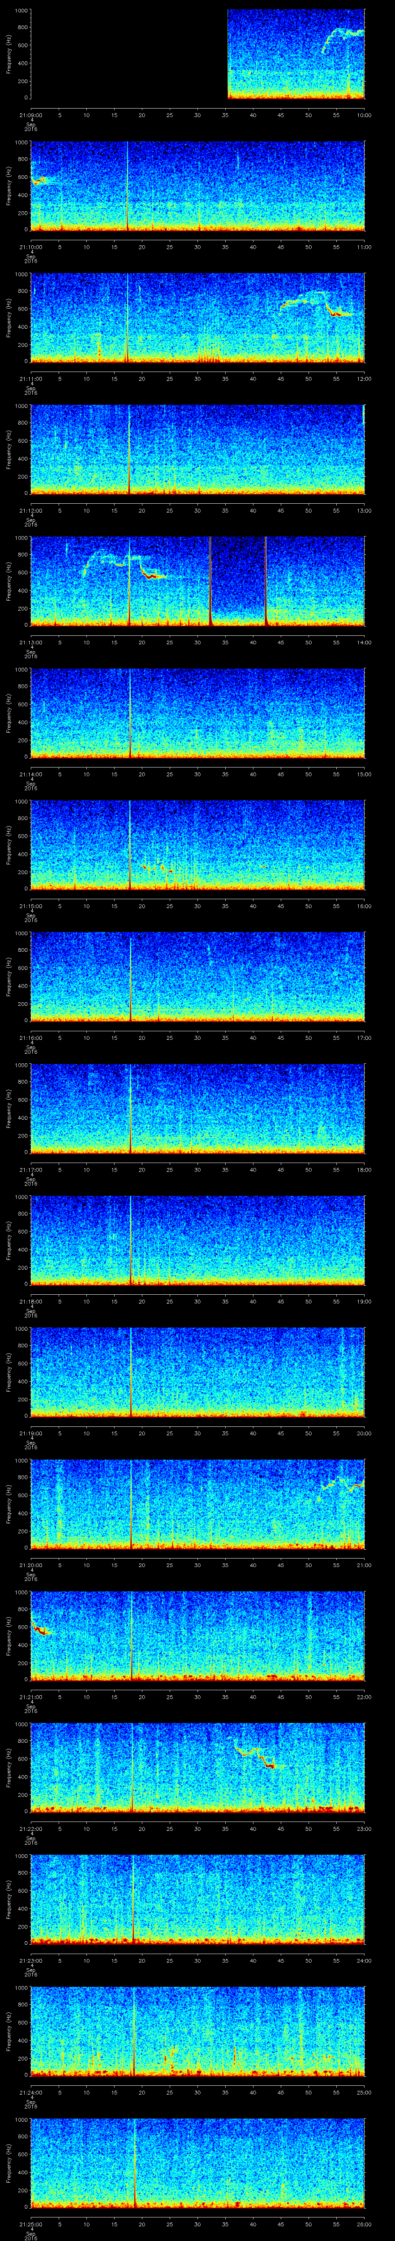Open the spectrogram panel starting at 21:18:00
395x2241 pixels.
click(x=198, y=1240)
